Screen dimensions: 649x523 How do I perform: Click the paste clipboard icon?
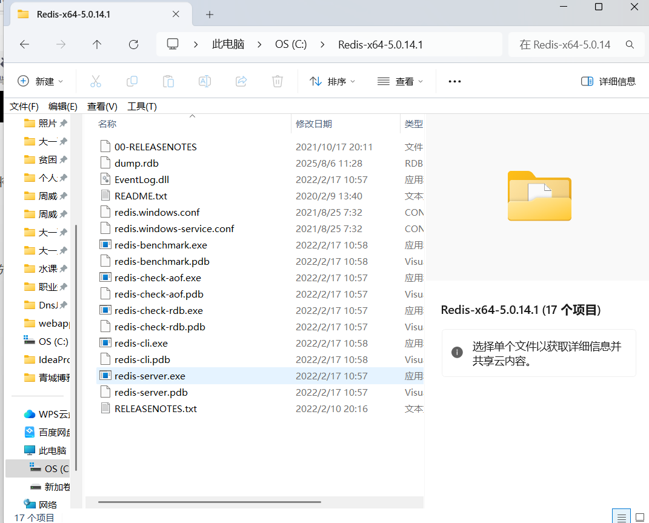coord(168,81)
